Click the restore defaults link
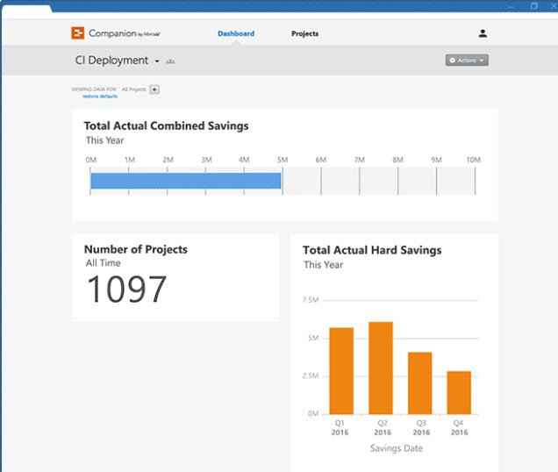Image resolution: width=558 pixels, height=472 pixels. pos(100,96)
